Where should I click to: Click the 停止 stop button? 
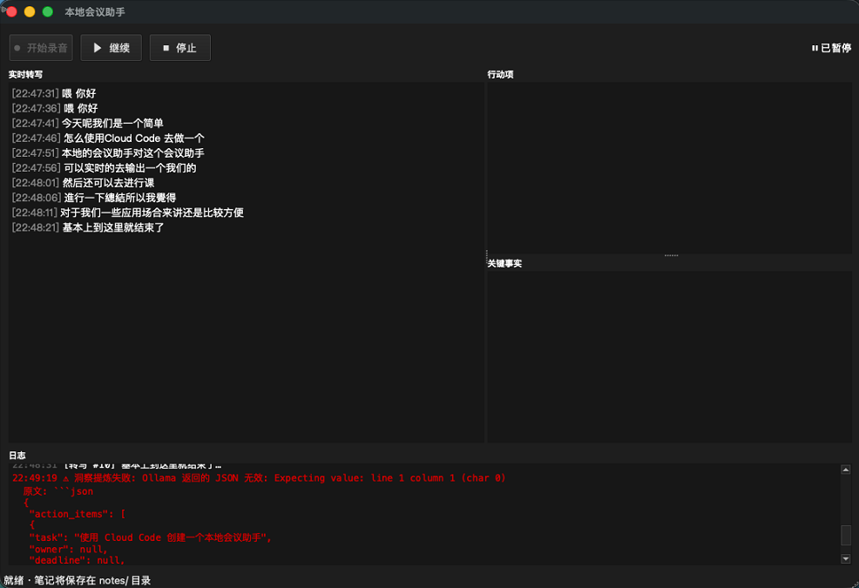[x=180, y=48]
